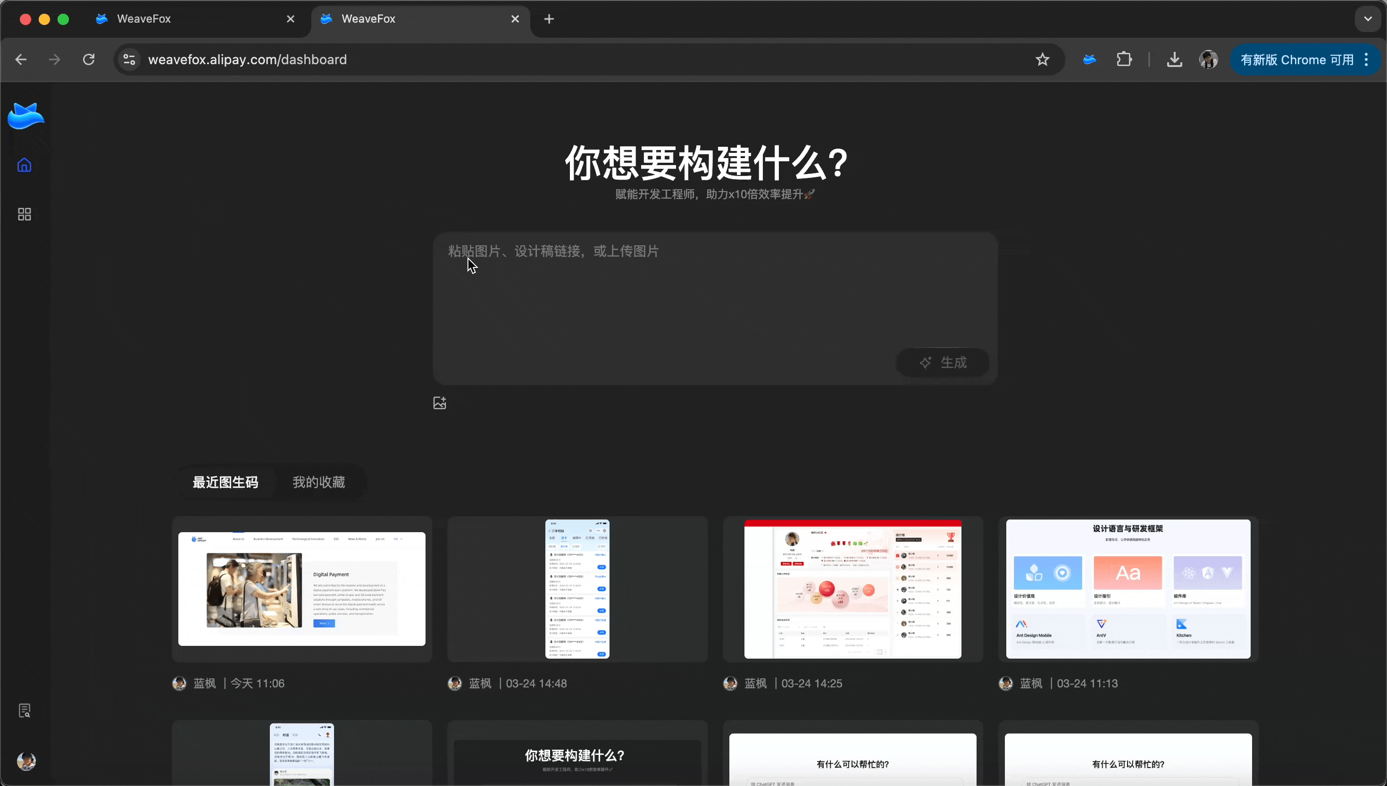
Task: Open the 设计语言与研发框架 project thumbnail
Action: pyautogui.click(x=1128, y=589)
